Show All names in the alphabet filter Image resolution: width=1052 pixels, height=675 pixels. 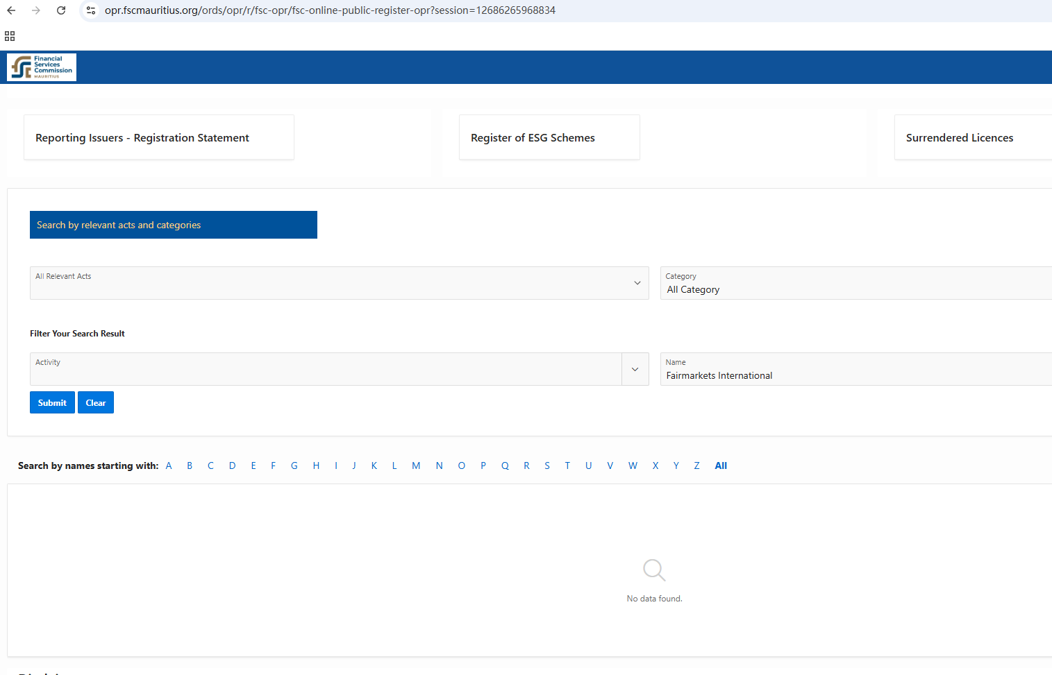pos(721,465)
